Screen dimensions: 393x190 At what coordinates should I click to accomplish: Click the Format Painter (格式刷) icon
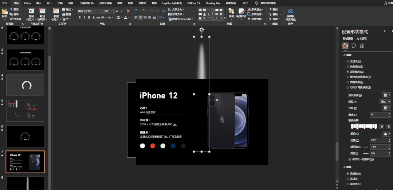click(x=11, y=19)
